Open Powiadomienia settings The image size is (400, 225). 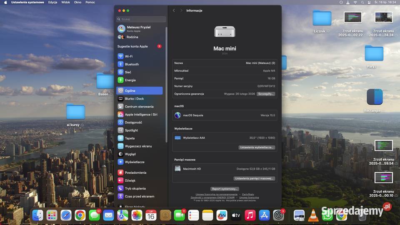point(139,172)
